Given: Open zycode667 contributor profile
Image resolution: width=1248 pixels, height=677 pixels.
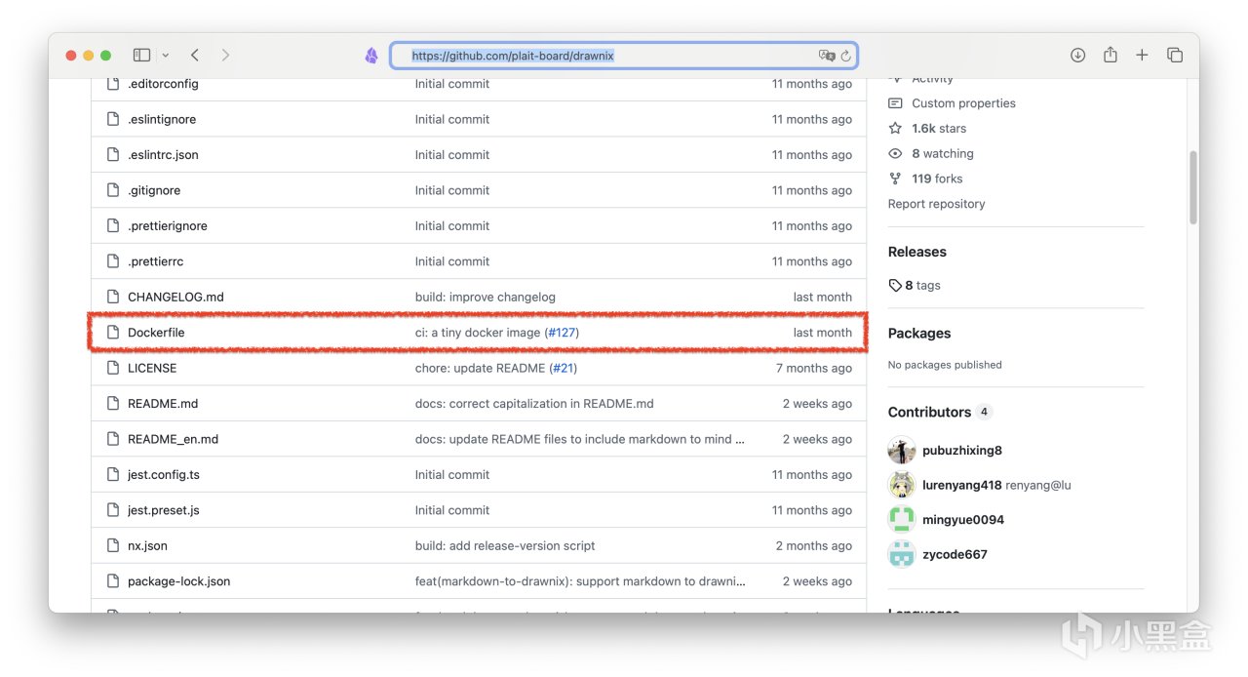Looking at the screenshot, I should click(x=955, y=555).
